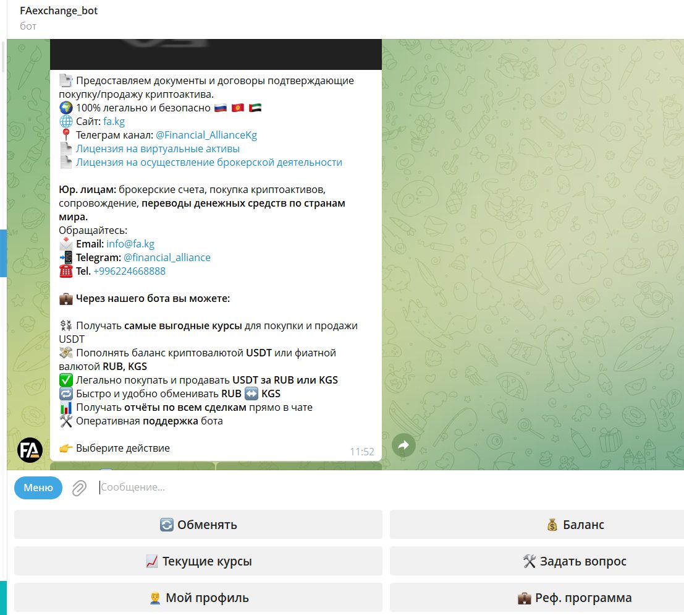The height and width of the screenshot is (615, 684).
Task: Open Мой профиль from the keyboard buttons
Action: pyautogui.click(x=198, y=598)
